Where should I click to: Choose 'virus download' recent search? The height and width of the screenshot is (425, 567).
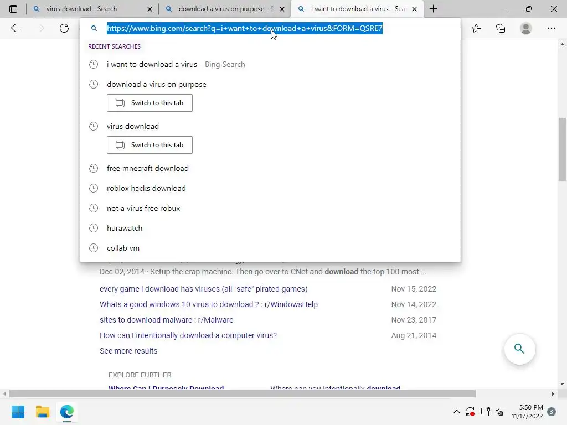pos(270,126)
